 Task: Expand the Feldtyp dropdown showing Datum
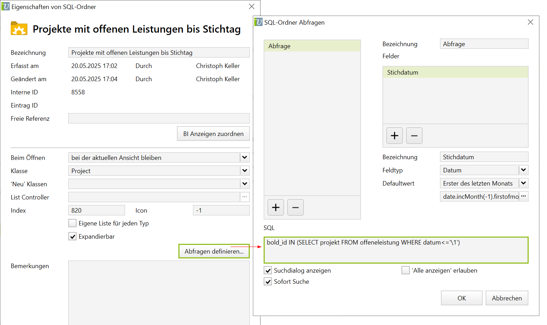[x=523, y=170]
